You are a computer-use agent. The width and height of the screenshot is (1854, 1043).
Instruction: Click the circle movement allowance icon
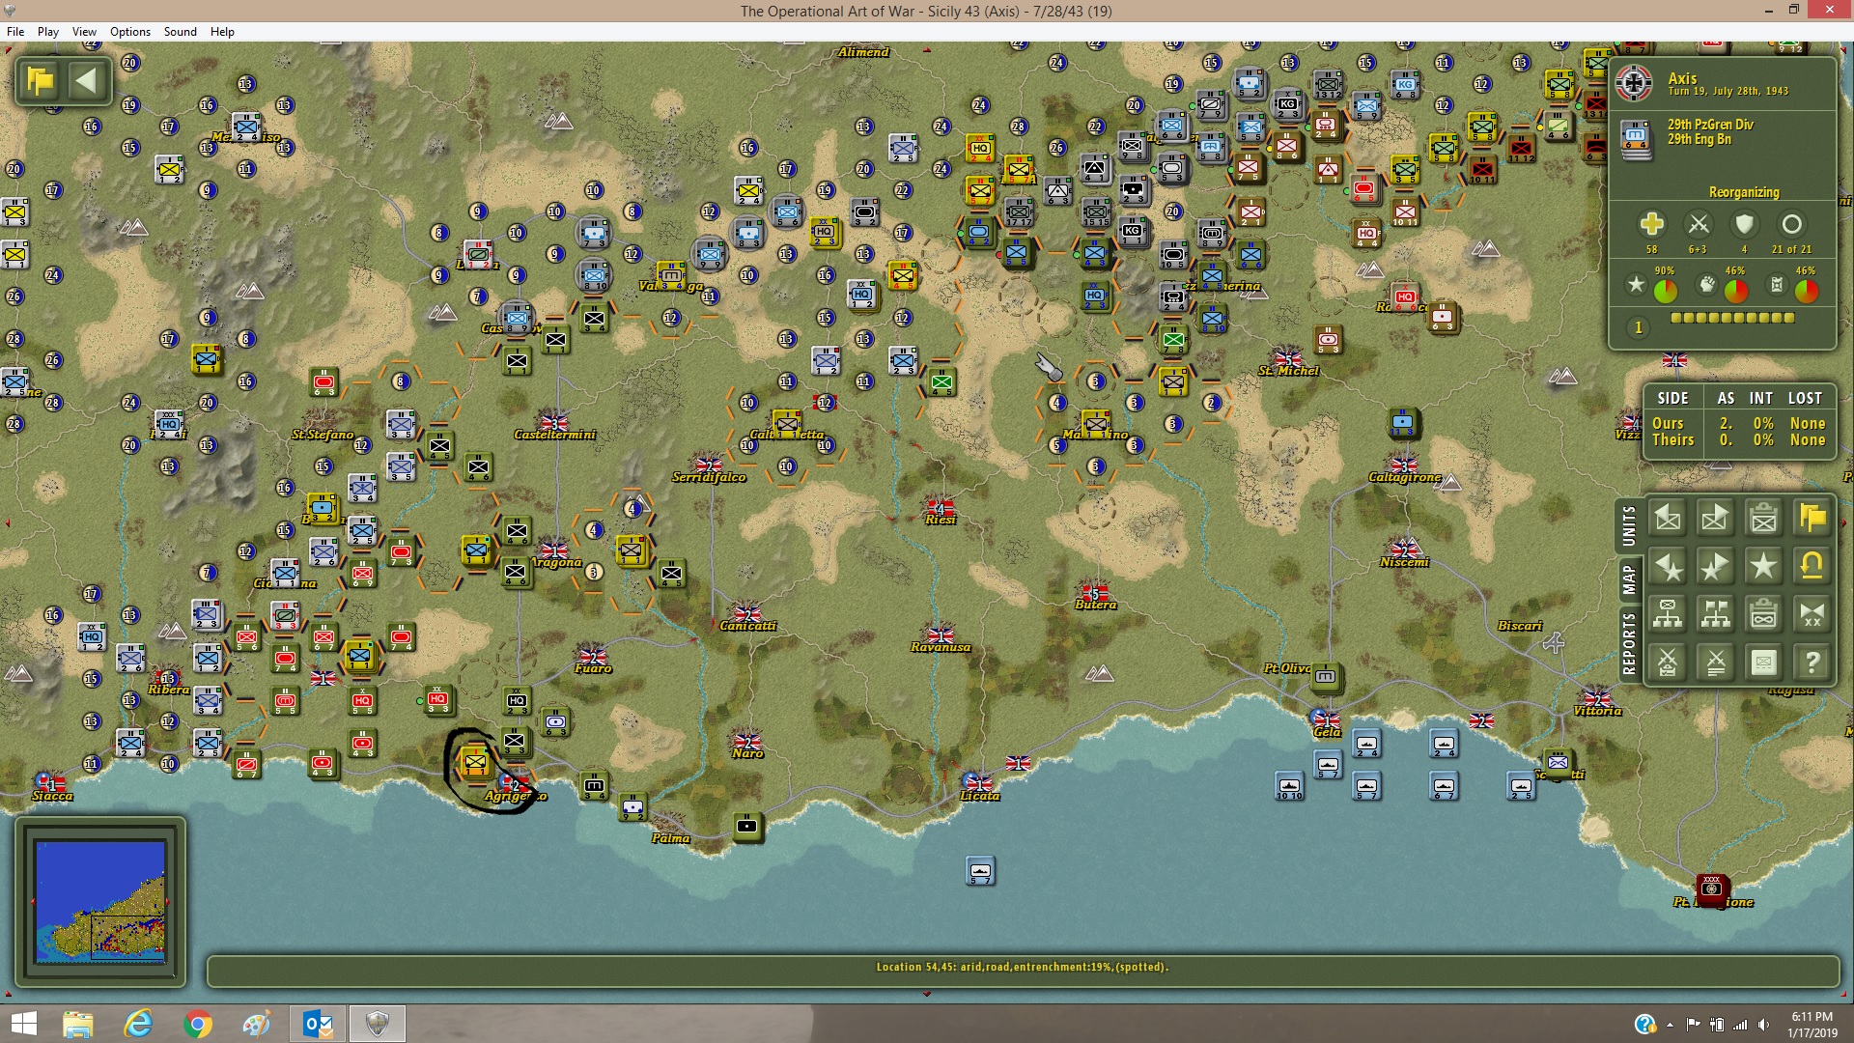pos(1791,224)
